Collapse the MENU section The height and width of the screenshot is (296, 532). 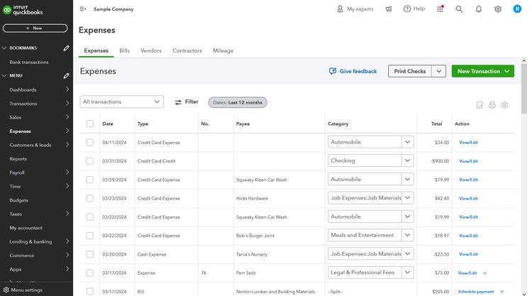4,76
